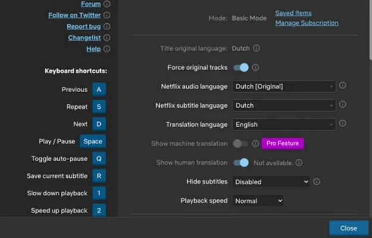The image size is (372, 238).
Task: Click the 2 key for Speed up playback
Action: 99,210
